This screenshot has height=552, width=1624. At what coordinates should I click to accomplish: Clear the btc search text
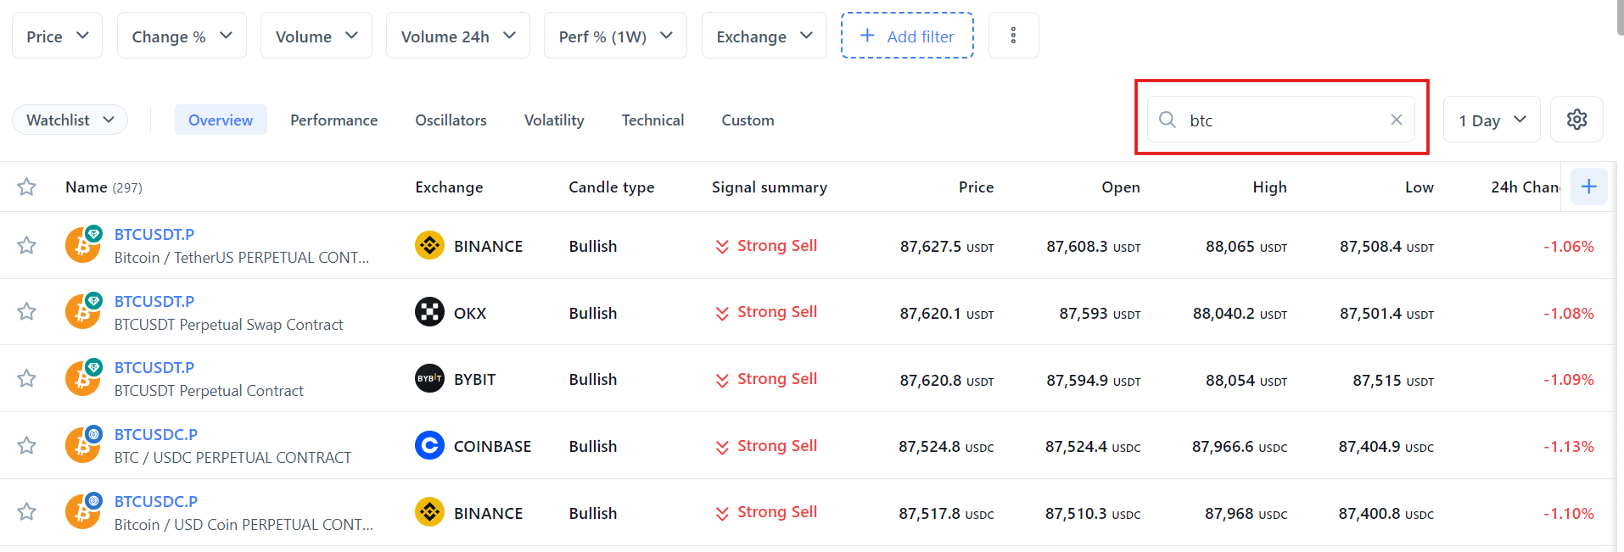tap(1396, 120)
